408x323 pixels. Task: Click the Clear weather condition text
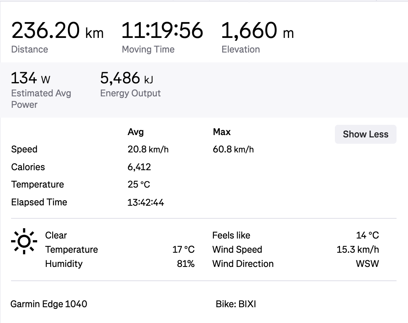point(56,235)
